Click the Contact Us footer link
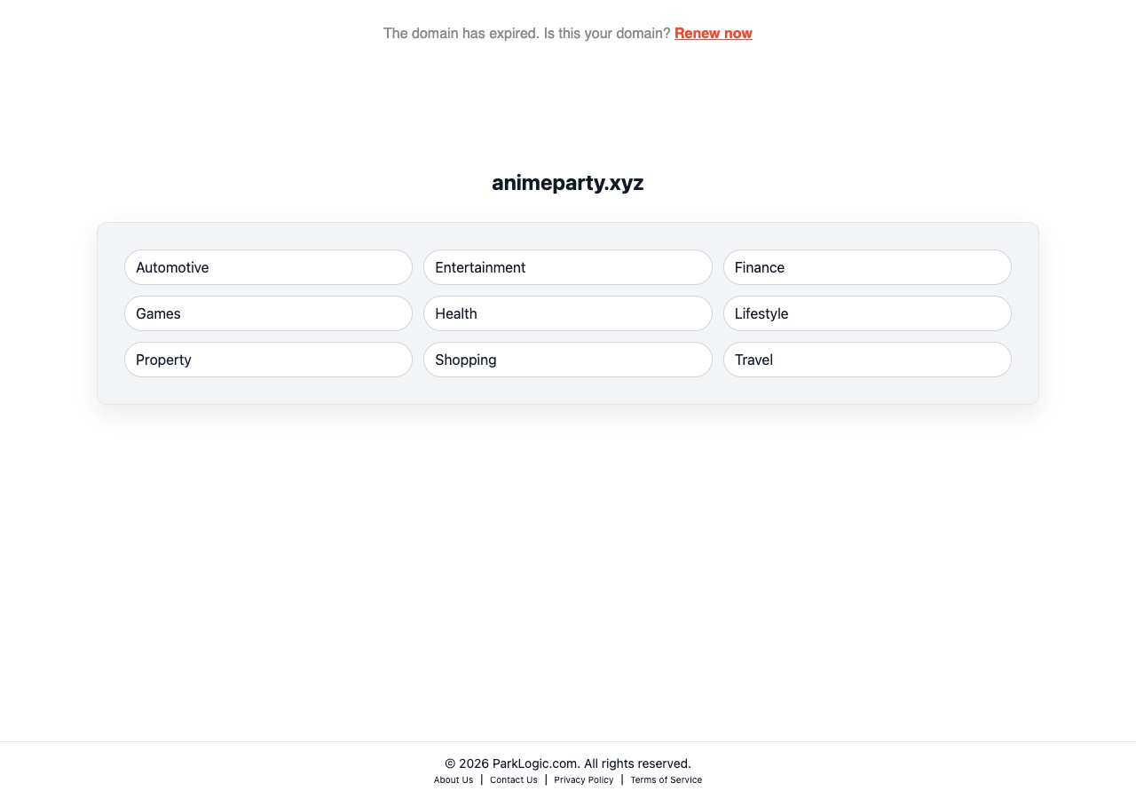Image resolution: width=1136 pixels, height=799 pixels. click(514, 780)
